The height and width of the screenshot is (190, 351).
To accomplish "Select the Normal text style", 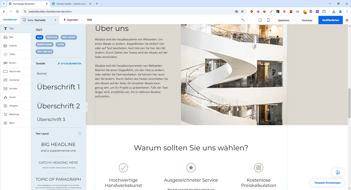I will pos(42,74).
